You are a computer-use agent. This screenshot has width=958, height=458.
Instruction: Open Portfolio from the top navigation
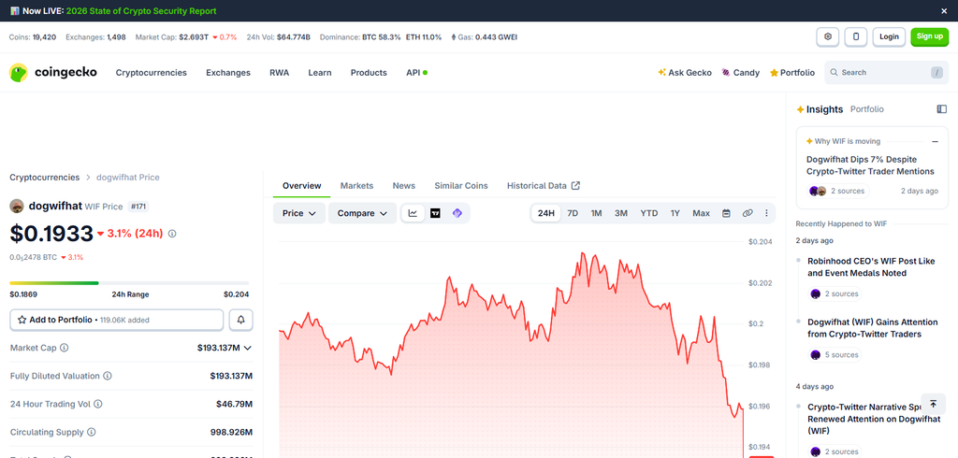coord(791,73)
